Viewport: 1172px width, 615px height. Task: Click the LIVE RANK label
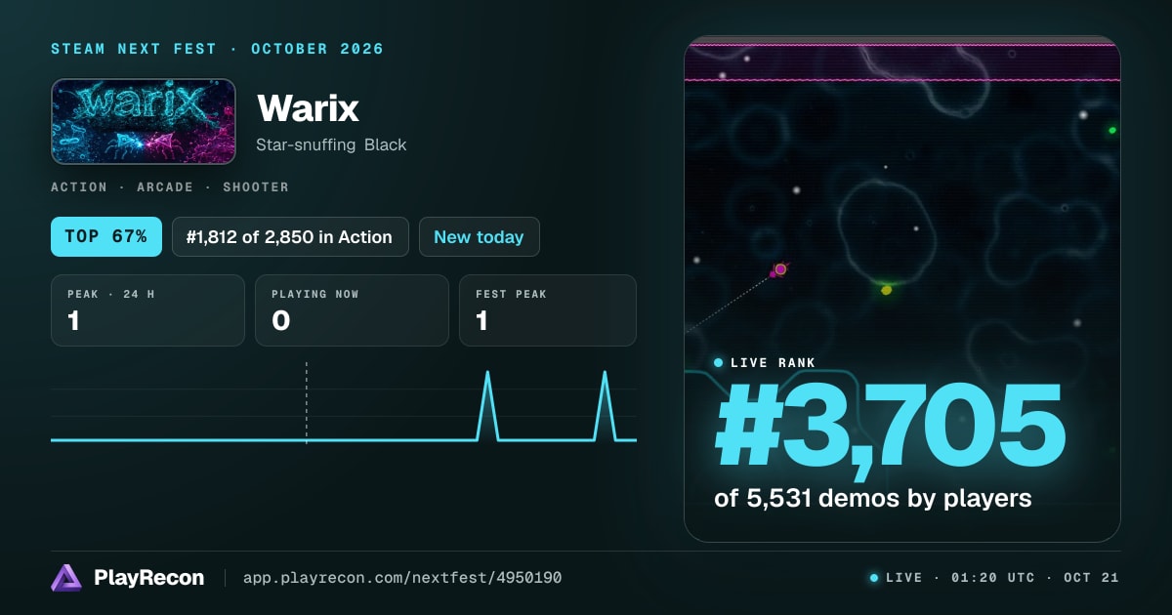click(x=773, y=362)
